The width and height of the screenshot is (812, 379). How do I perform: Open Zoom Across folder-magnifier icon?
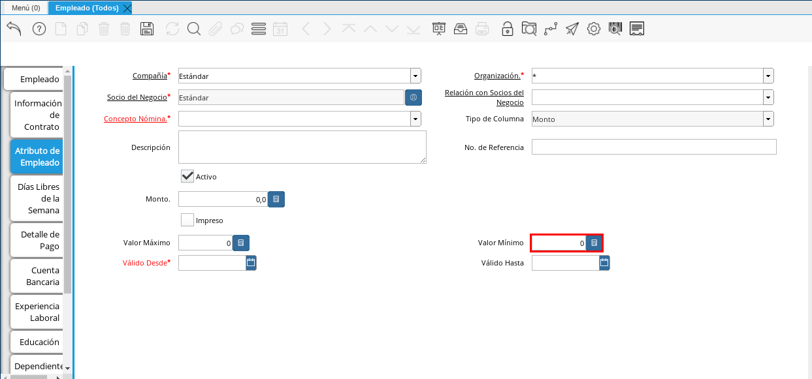click(529, 29)
